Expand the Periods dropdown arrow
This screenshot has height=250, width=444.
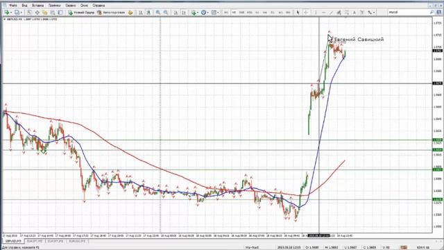click(207, 12)
